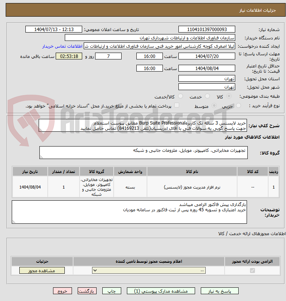Click the شماره نیاز field 1104101397000093

(x=207, y=30)
